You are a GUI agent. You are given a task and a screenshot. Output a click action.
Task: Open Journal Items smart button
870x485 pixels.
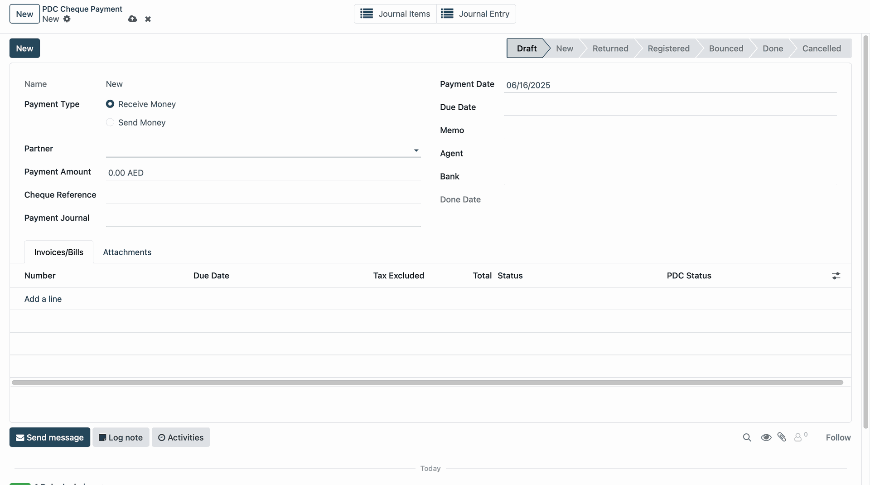click(x=395, y=14)
